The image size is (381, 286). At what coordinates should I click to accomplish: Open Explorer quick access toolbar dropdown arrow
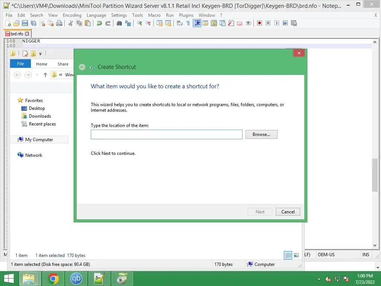coord(40,54)
